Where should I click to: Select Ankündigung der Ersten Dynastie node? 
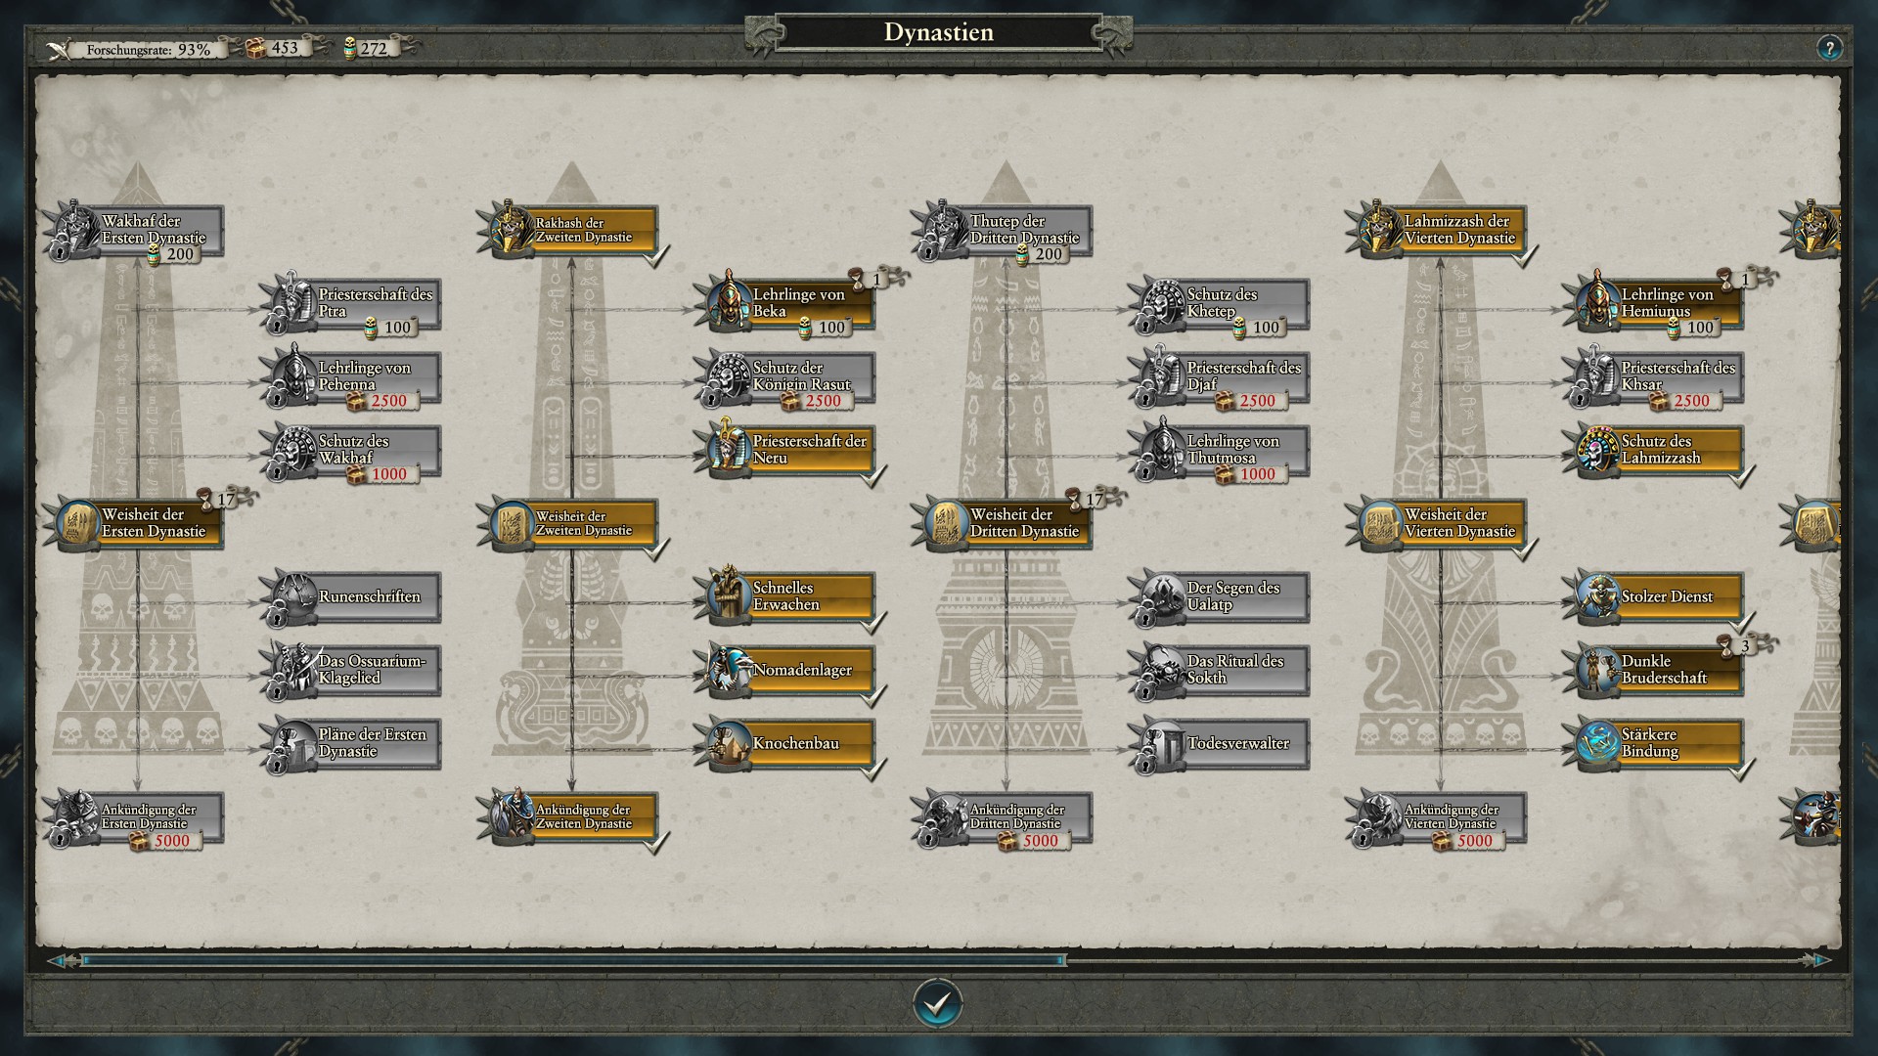(x=136, y=818)
